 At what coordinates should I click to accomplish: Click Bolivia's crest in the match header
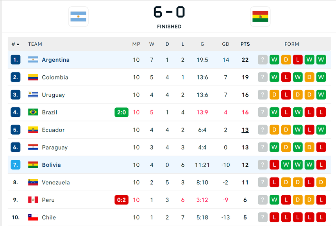point(260,16)
